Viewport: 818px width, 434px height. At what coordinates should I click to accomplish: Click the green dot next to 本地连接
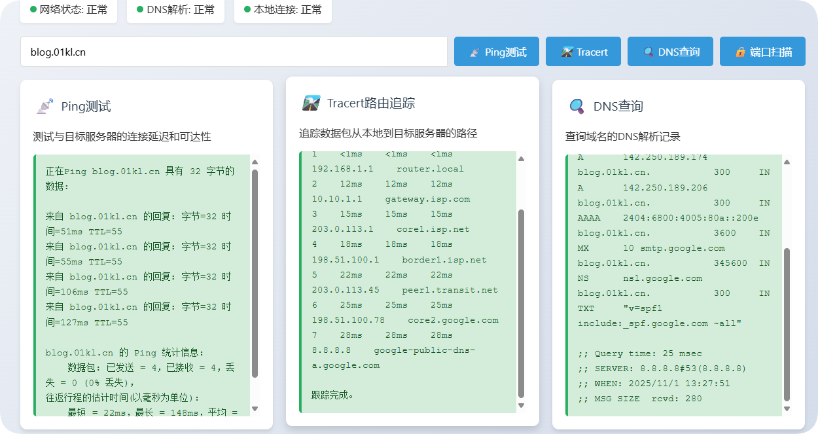(x=247, y=10)
